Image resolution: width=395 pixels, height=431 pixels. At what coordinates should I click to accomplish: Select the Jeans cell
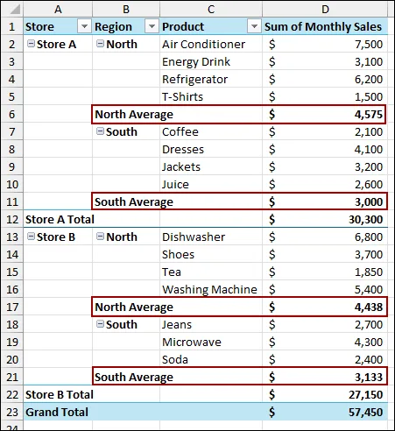click(x=211, y=324)
